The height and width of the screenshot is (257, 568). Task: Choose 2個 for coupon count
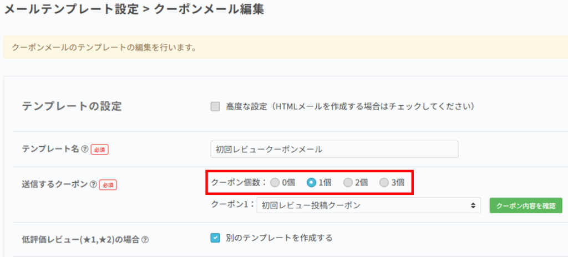[348, 182]
